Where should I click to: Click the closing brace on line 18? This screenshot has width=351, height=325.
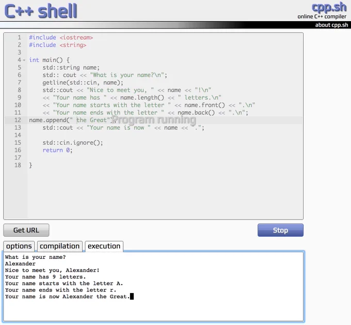click(x=30, y=165)
